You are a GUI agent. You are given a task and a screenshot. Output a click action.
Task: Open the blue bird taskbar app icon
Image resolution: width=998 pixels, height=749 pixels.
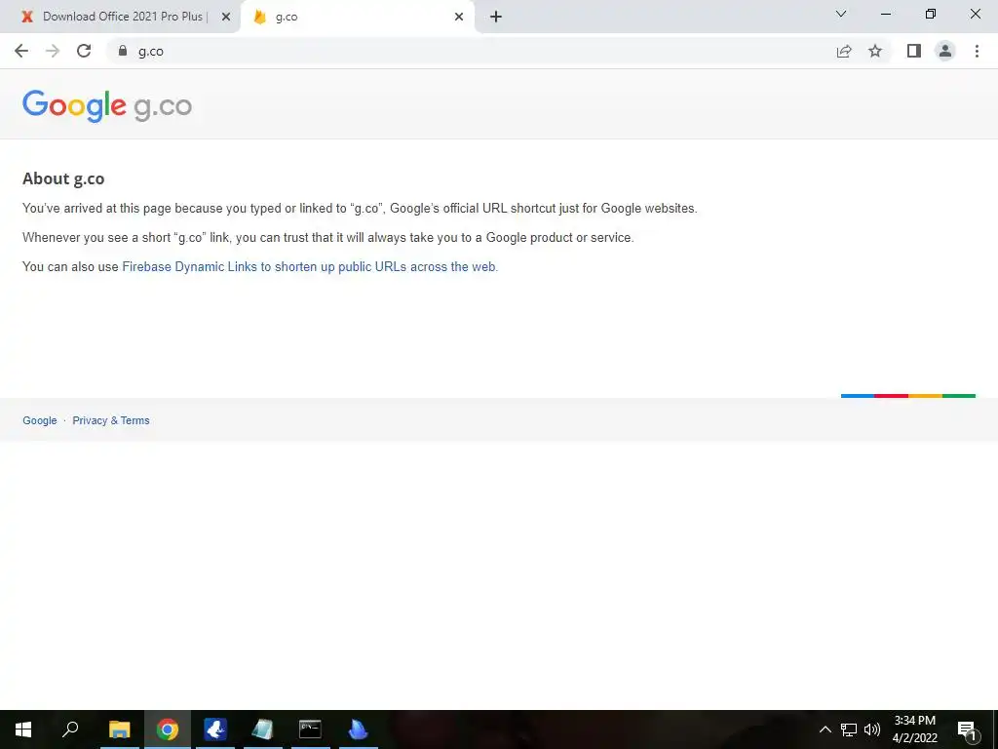click(x=215, y=729)
